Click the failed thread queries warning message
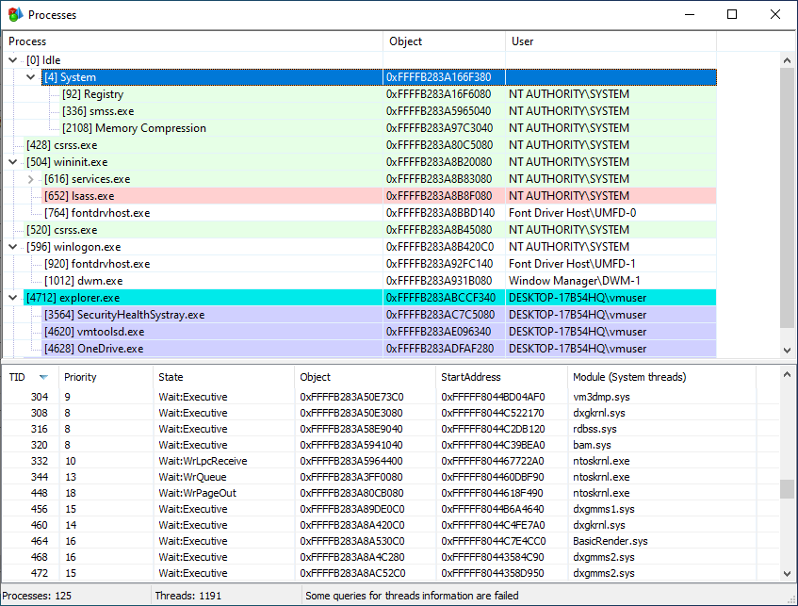 click(x=405, y=596)
